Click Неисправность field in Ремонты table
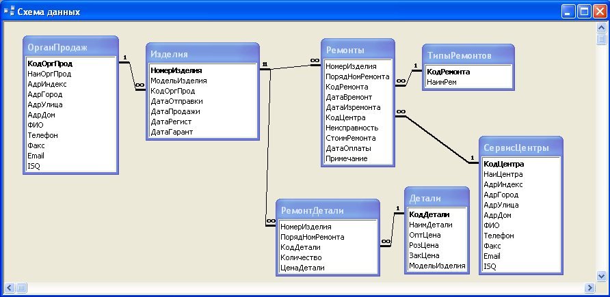610x297 pixels. pyautogui.click(x=351, y=128)
